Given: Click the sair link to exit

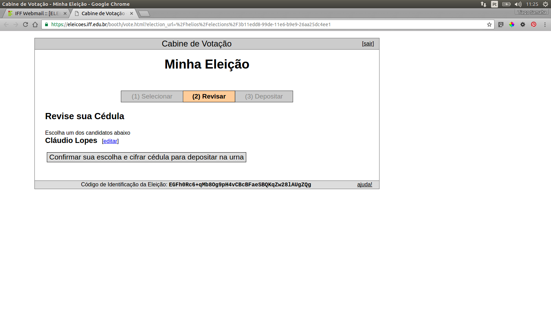Looking at the screenshot, I should click(368, 44).
